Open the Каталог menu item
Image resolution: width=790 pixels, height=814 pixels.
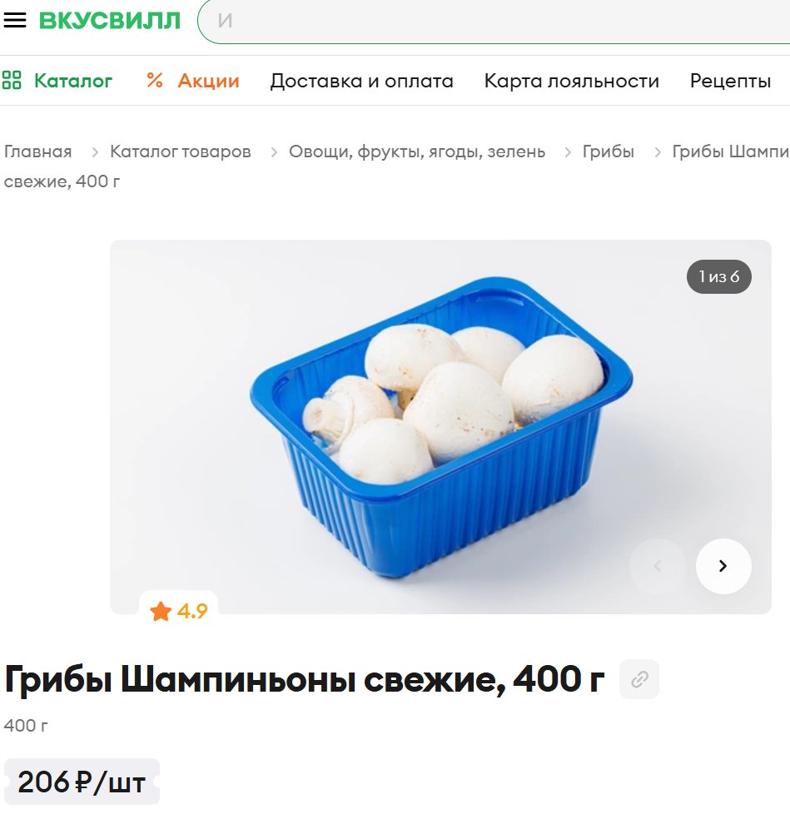[73, 81]
